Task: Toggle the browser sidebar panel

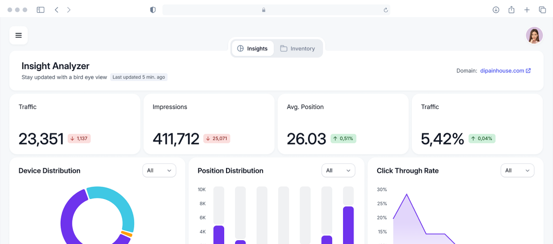Action: 41,10
